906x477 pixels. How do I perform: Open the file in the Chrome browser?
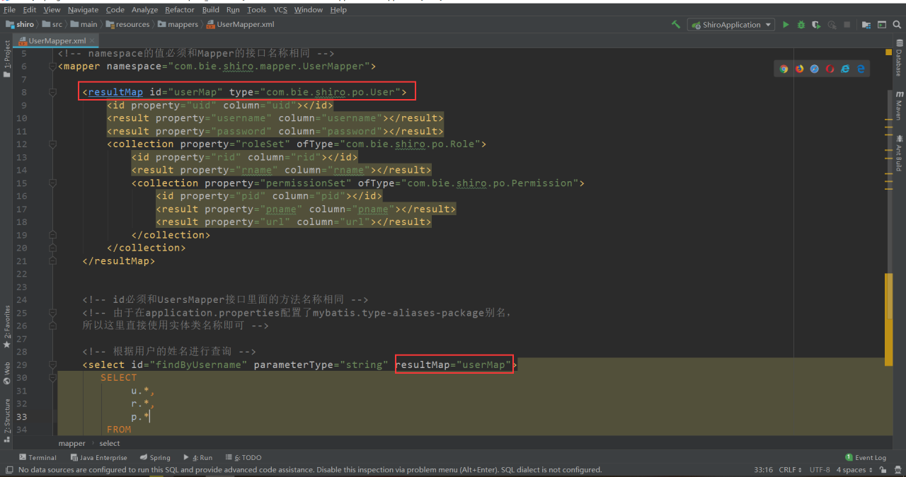tap(784, 69)
